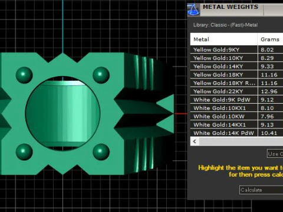Click the Metal Weights cone icon

point(193,9)
